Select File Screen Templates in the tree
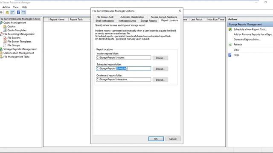The height and width of the screenshot is (153, 273). [x=19, y=42]
